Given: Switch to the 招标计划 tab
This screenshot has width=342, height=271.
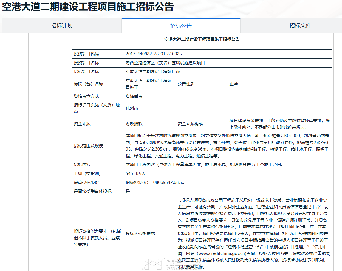Looking at the screenshot, I should (62, 26).
